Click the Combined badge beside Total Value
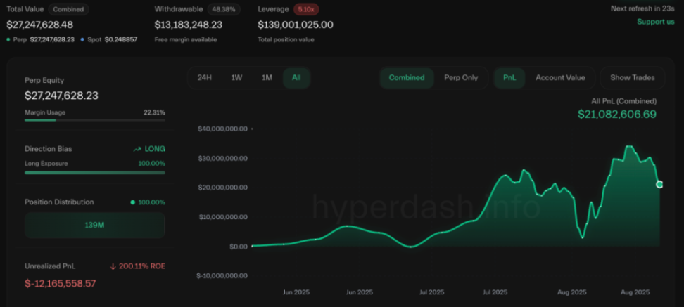This screenshot has height=307, width=684. pos(68,10)
